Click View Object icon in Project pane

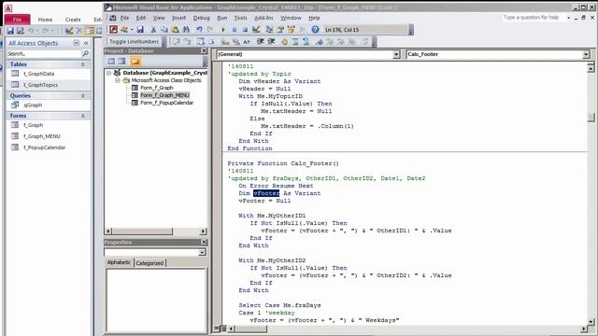121,61
